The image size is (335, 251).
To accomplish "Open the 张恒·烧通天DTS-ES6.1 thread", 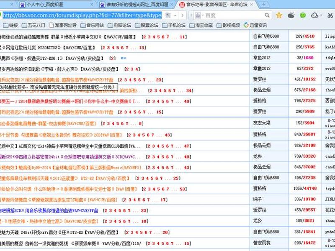I will point(52,58).
